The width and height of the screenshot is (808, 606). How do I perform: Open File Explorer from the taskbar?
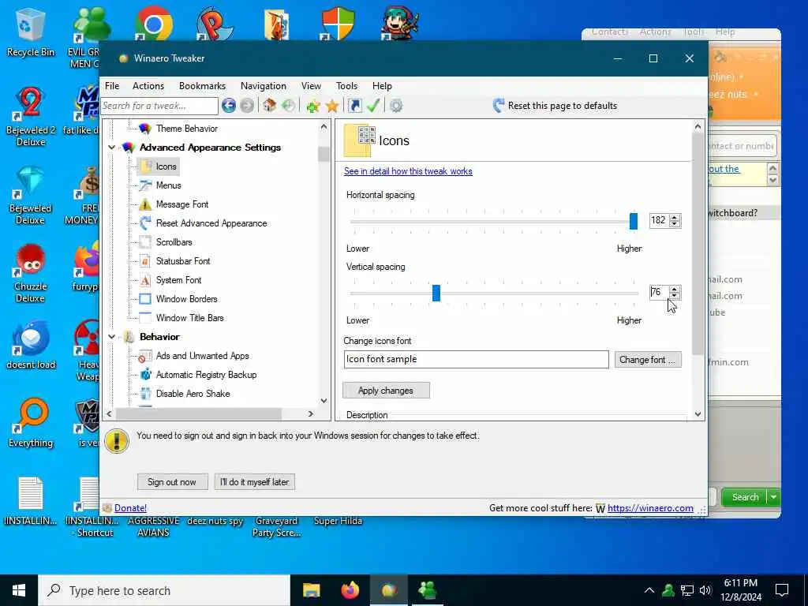click(x=311, y=590)
